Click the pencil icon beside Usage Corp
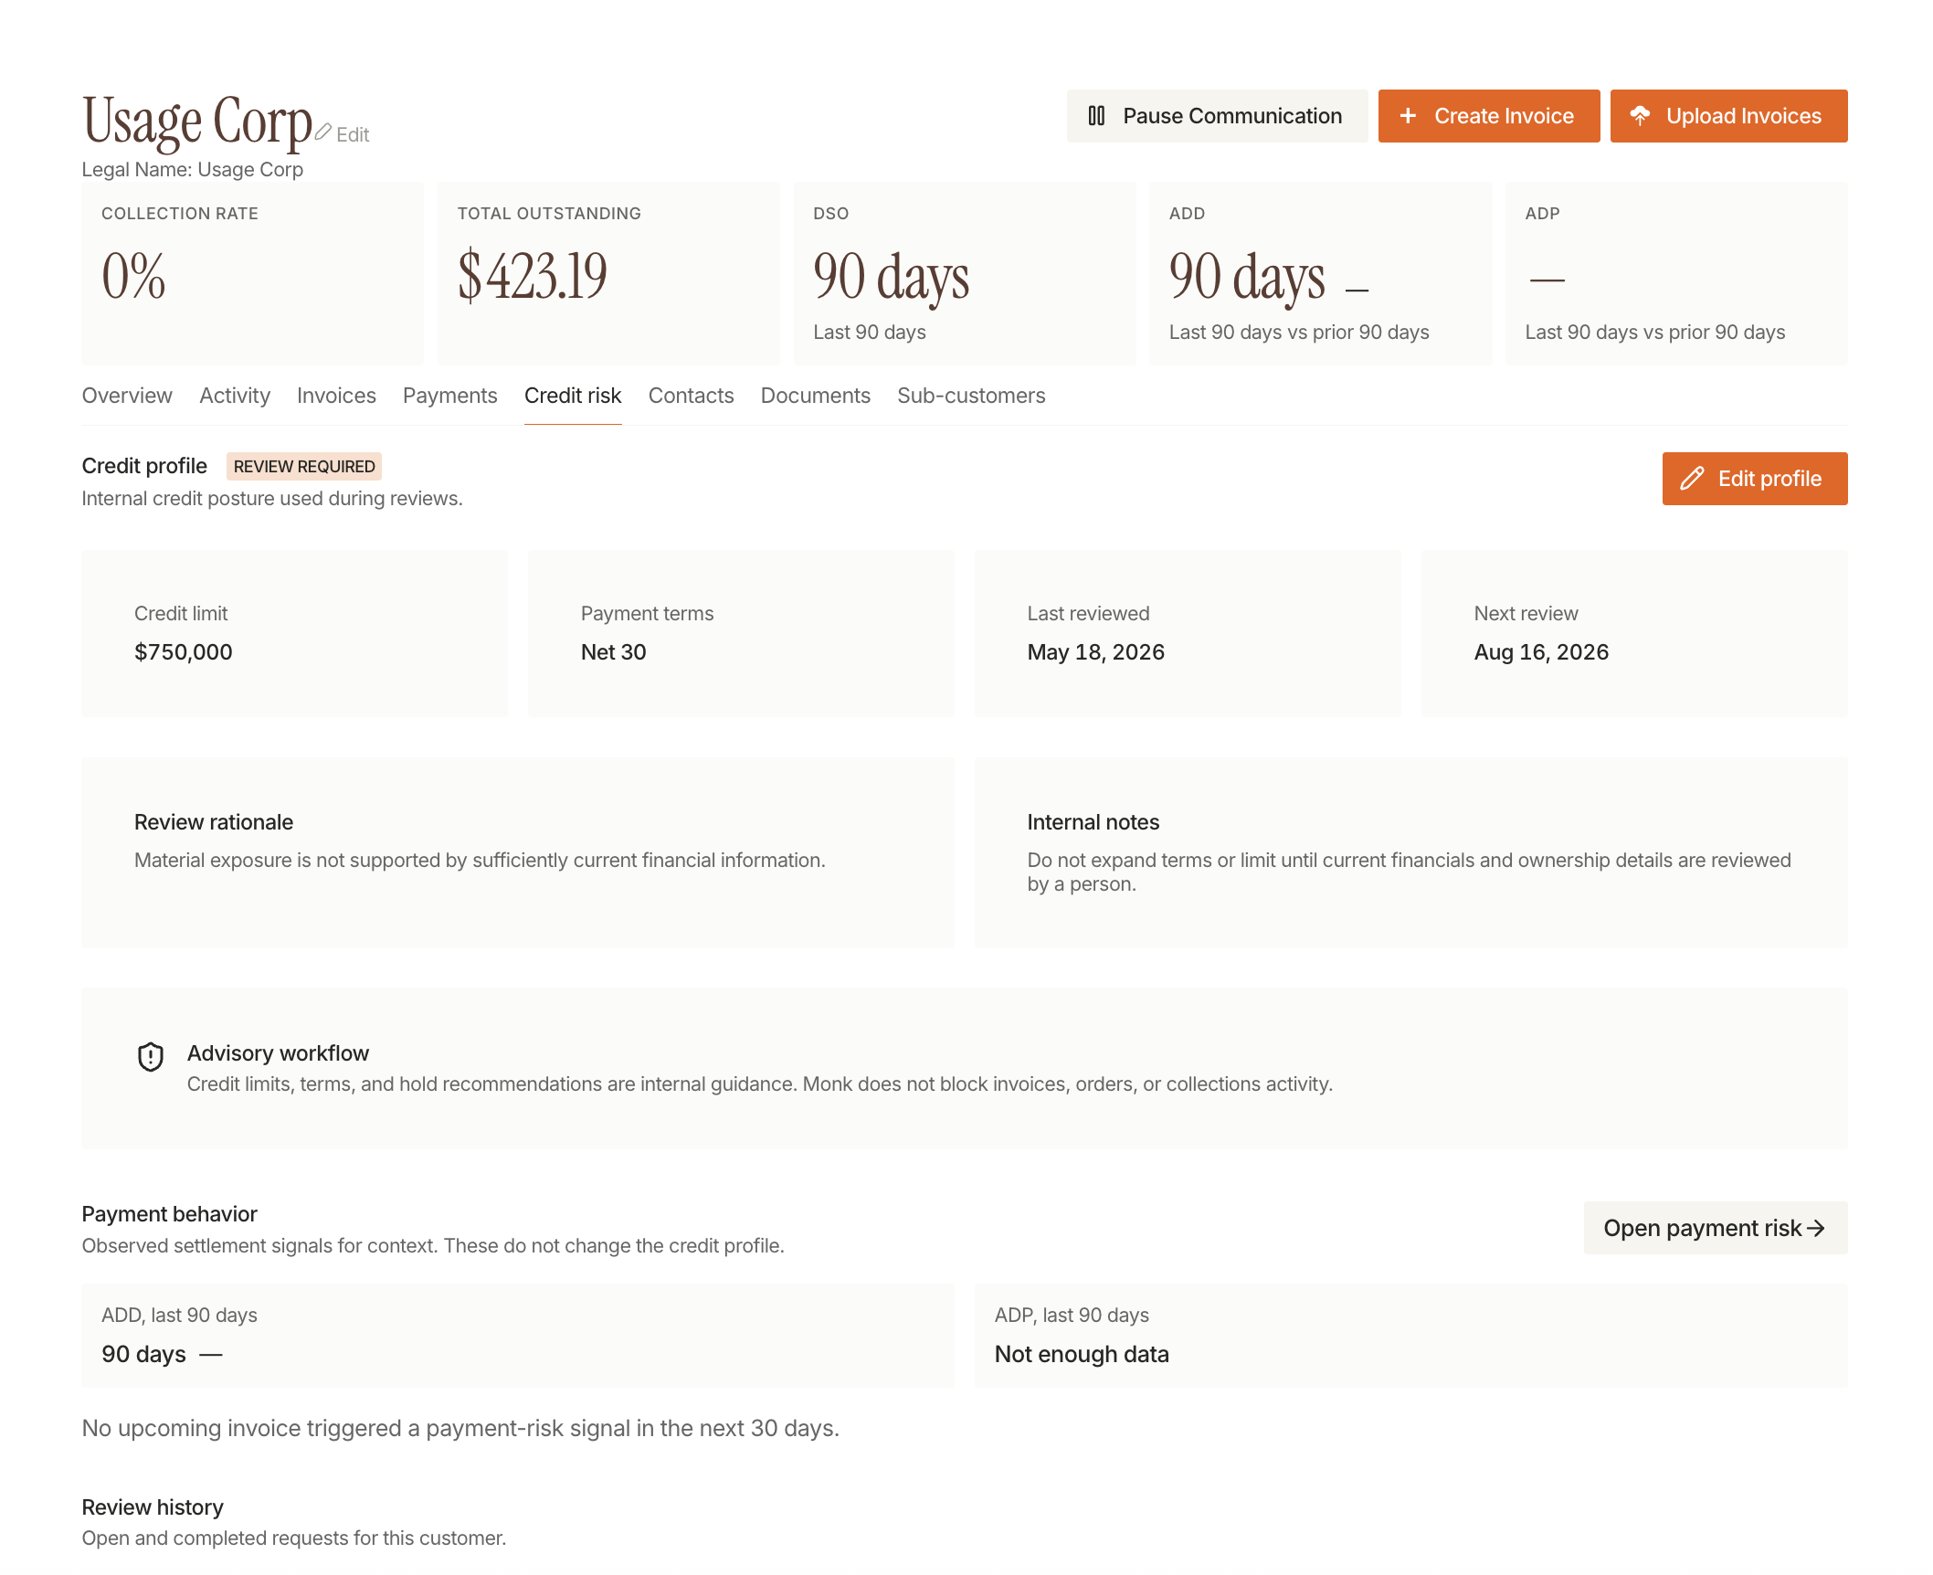This screenshot has height=1575, width=1933. point(323,132)
